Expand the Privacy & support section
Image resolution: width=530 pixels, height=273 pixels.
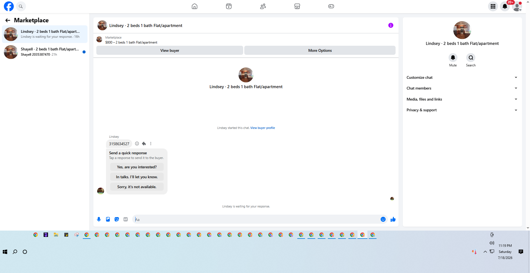pos(462,110)
